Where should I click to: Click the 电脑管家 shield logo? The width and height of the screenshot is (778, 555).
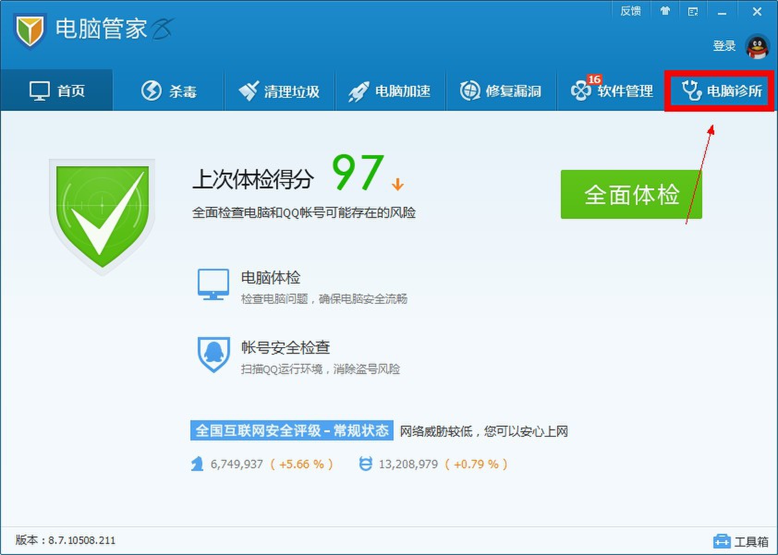tap(30, 29)
